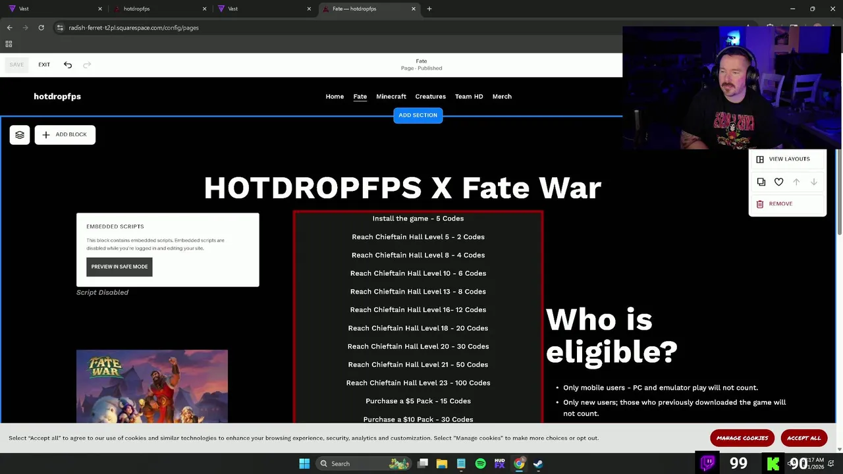The image size is (843, 474).
Task: Click the Fate page title in header
Action: click(x=421, y=61)
